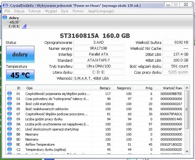Click the 'Nieznany' description in row BD
The width and height of the screenshot is (195, 160).
(32, 139)
